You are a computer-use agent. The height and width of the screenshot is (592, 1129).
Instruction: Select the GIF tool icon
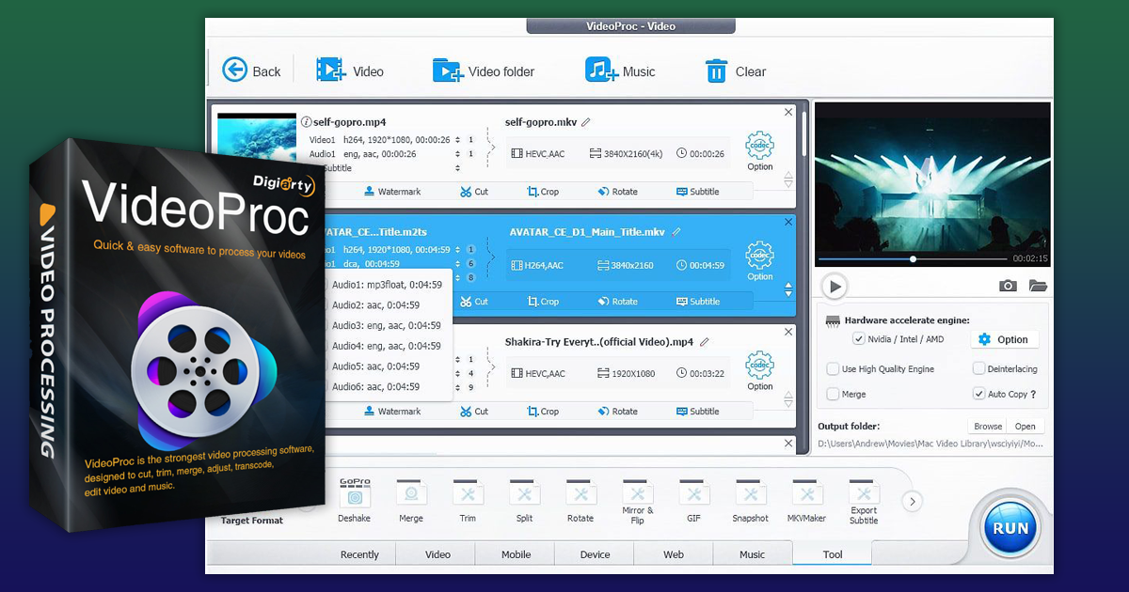pos(693,495)
